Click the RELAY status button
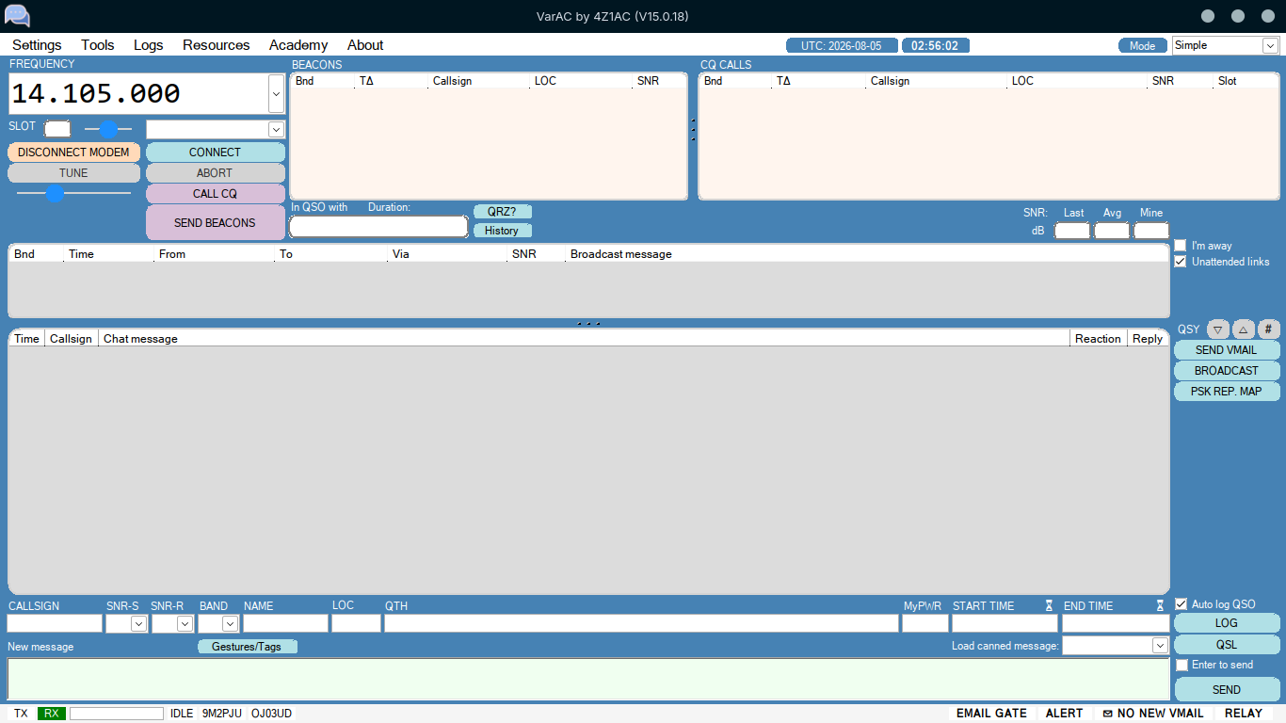 click(x=1244, y=714)
